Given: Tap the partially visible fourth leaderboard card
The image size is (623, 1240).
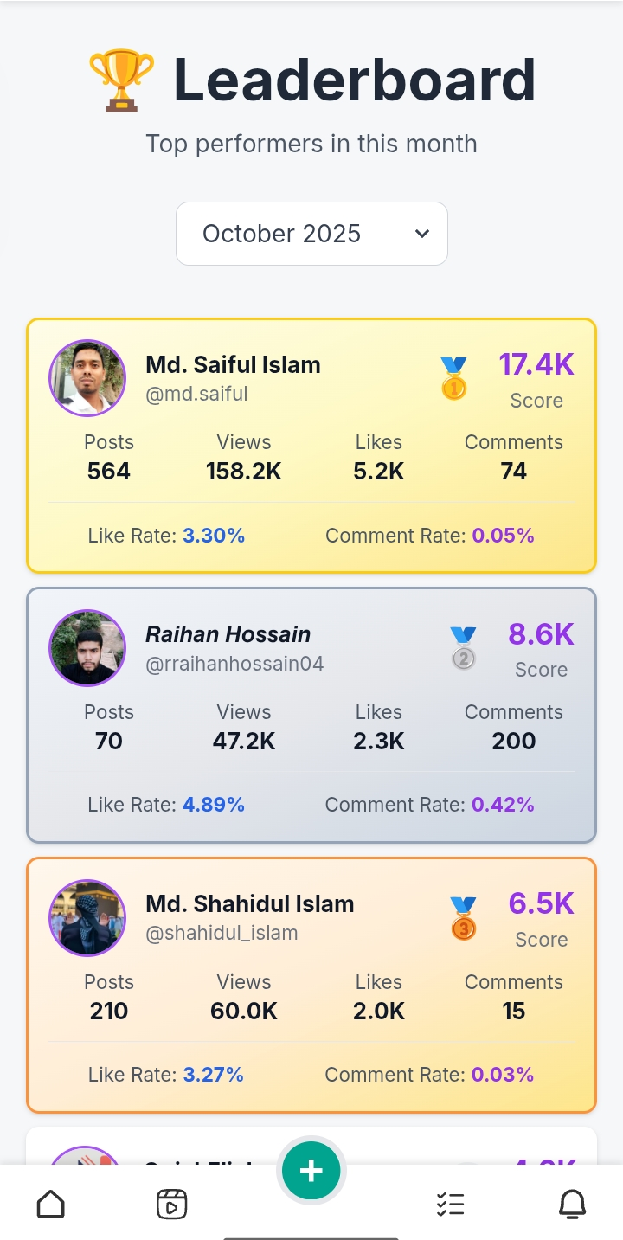Looking at the screenshot, I should pyautogui.click(x=173, y=1147).
